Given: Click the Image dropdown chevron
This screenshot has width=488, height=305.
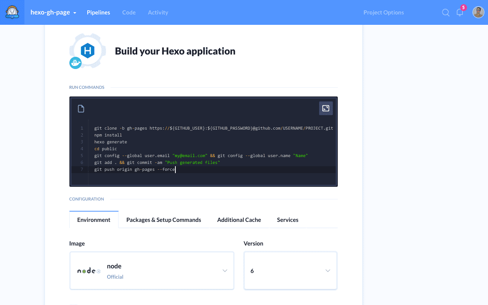Looking at the screenshot, I should point(225,271).
